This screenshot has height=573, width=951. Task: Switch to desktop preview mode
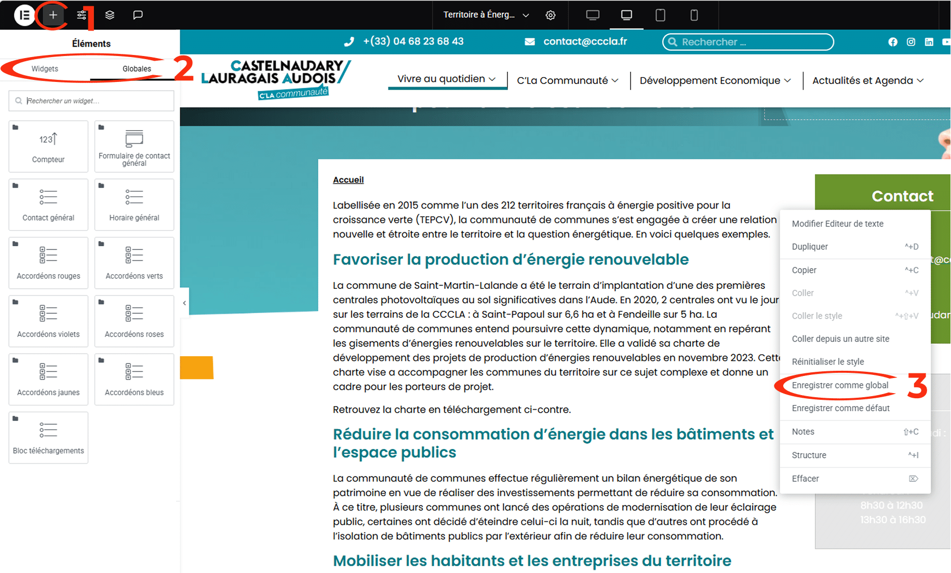593,15
